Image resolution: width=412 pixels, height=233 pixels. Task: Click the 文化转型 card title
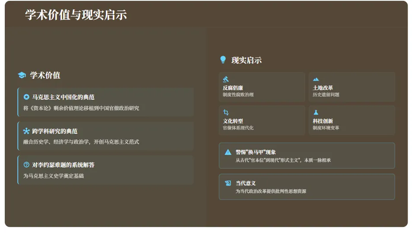[x=233, y=121]
